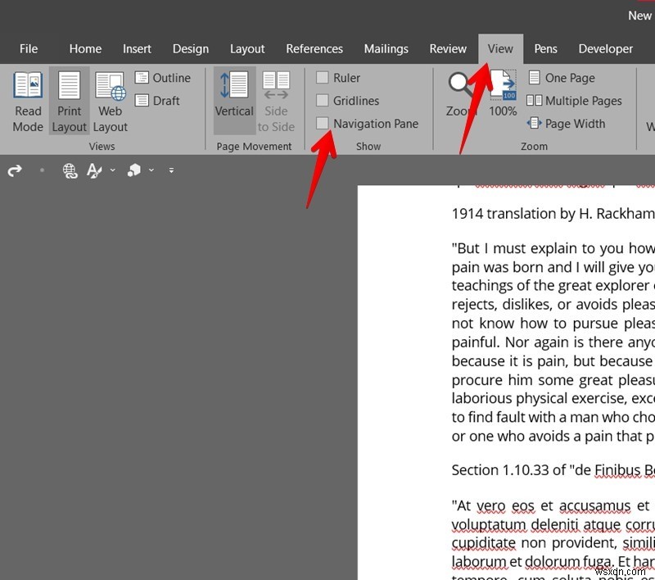655x580 pixels.
Task: Switch to Read Mode view
Action: 28,102
